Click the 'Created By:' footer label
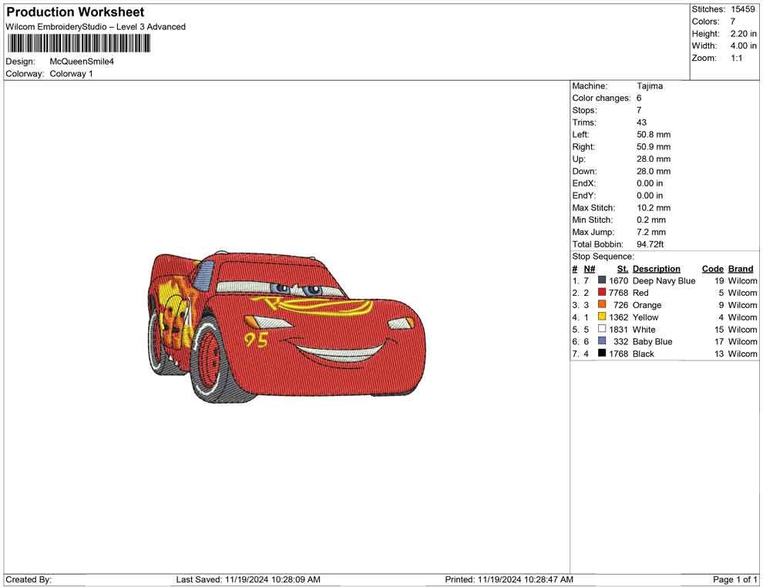763x587 pixels. point(29,579)
